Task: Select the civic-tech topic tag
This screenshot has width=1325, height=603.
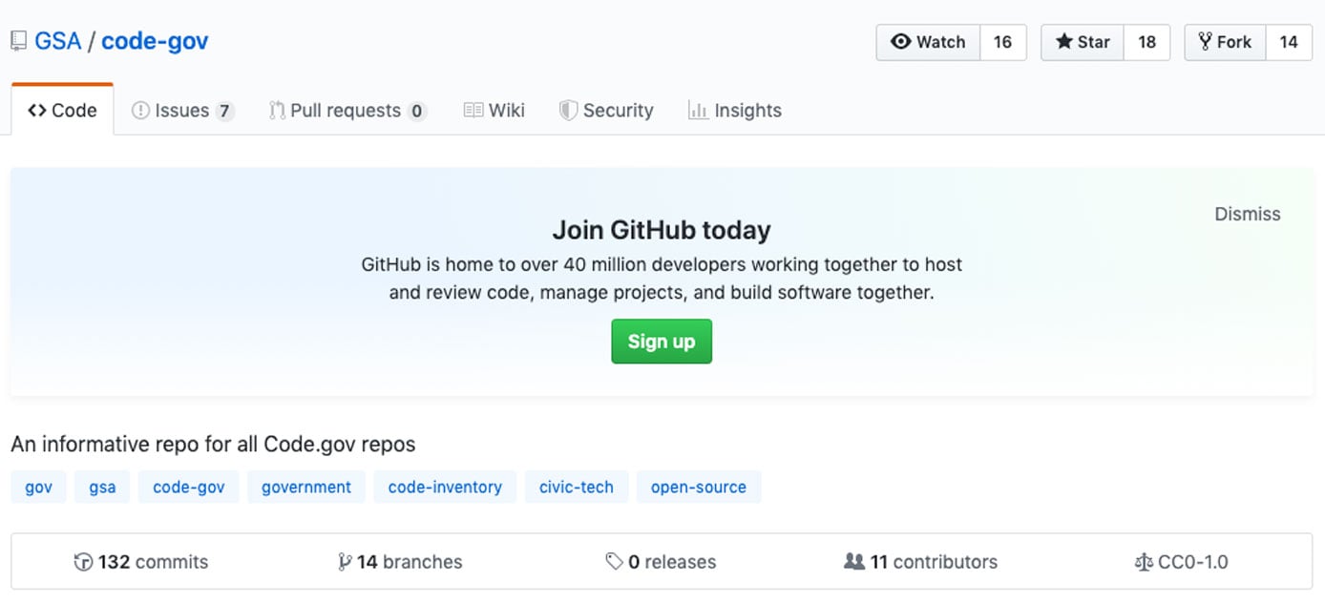Action: click(577, 487)
